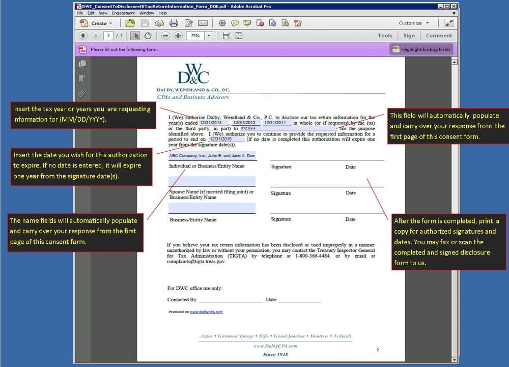The image size is (509, 367).
Task: Select the highlight text tool
Action: pos(247,23)
